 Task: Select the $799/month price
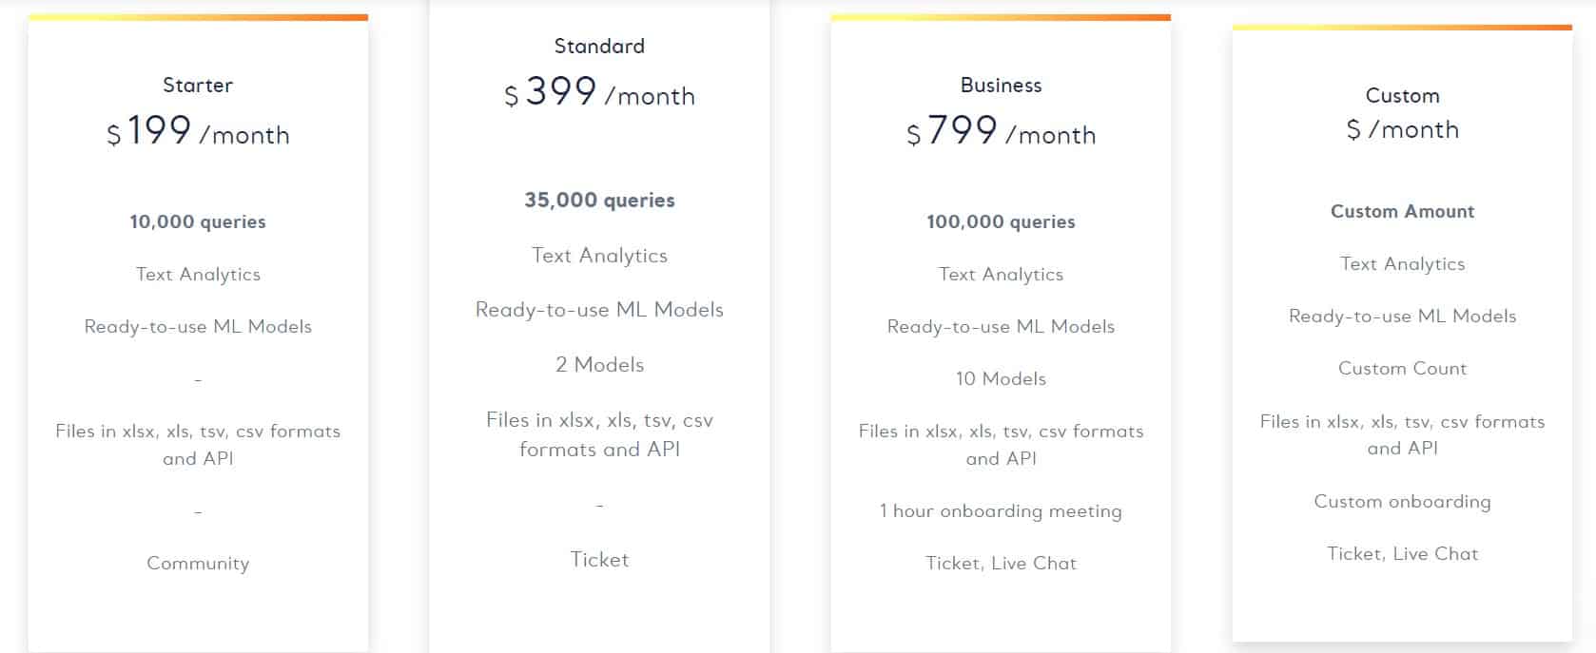pyautogui.click(x=1001, y=131)
